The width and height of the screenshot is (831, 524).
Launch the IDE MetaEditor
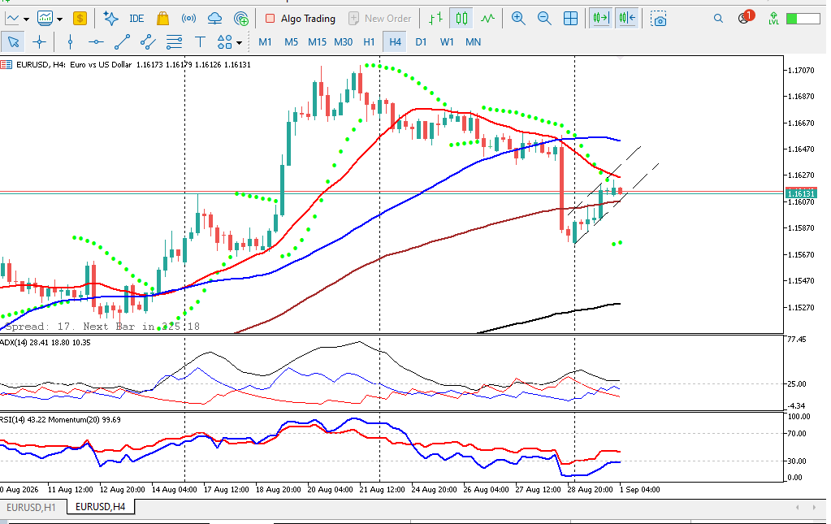point(136,19)
